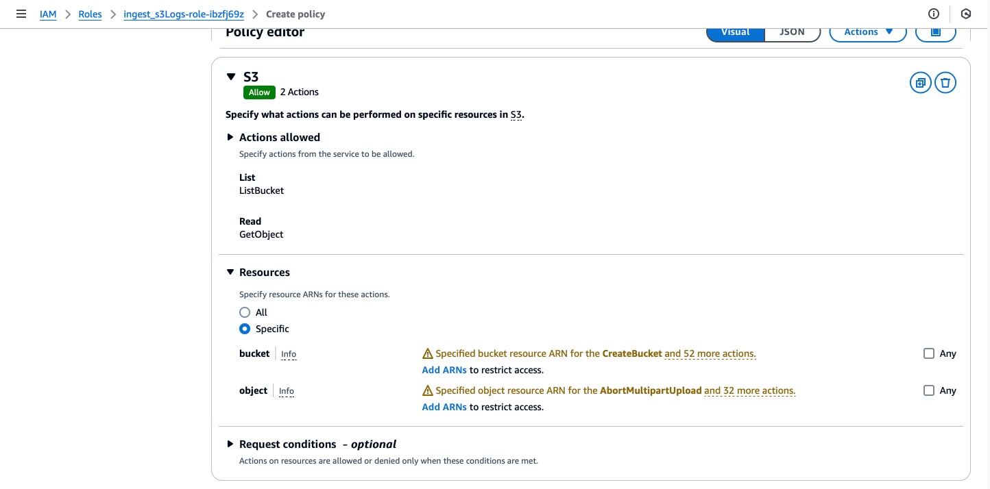Open the hamburger navigation menu
Image resolution: width=990 pixels, height=489 pixels.
21,14
